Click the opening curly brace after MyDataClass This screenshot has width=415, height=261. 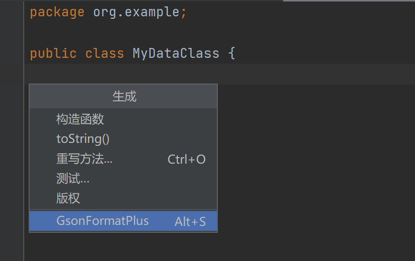(x=232, y=53)
